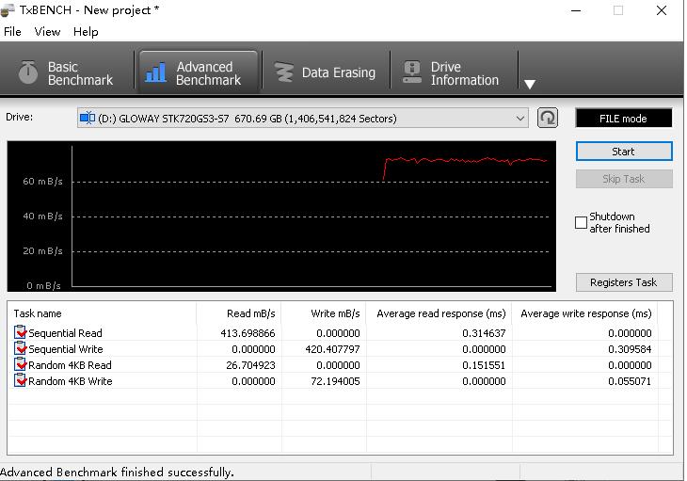
Task: Click the 0.151551 read response value
Action: pyautogui.click(x=484, y=365)
